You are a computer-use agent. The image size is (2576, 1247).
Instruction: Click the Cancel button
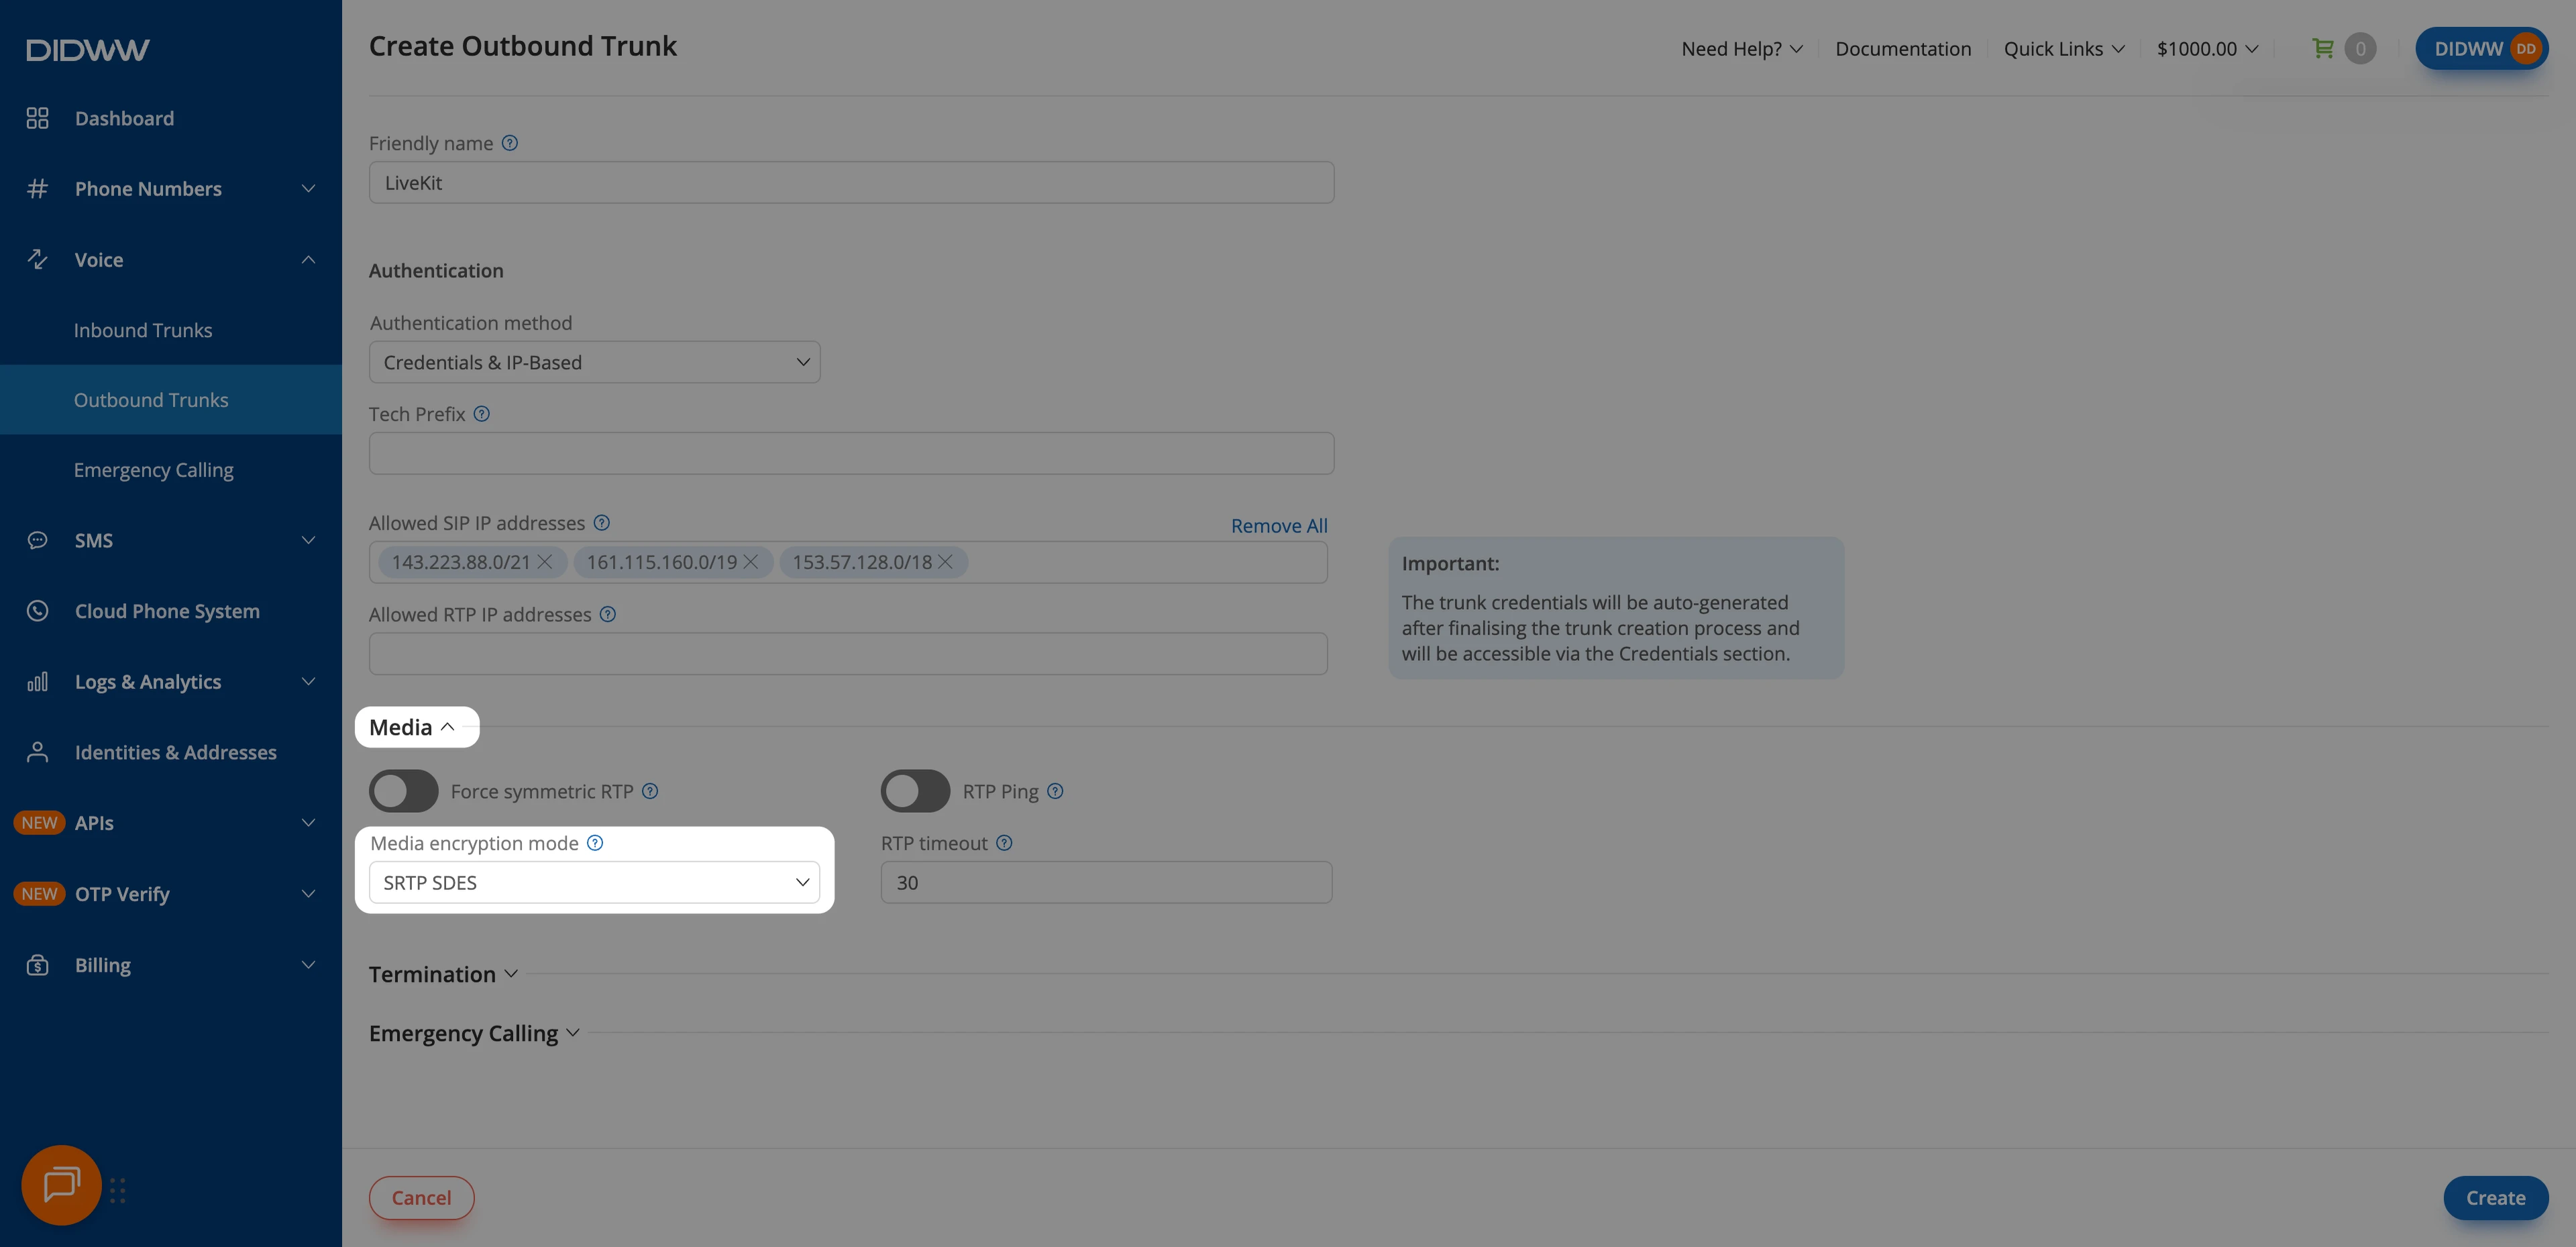(421, 1197)
